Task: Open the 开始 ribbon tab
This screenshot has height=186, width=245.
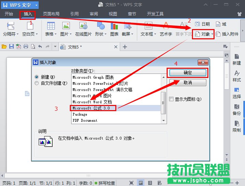Action: [9, 14]
